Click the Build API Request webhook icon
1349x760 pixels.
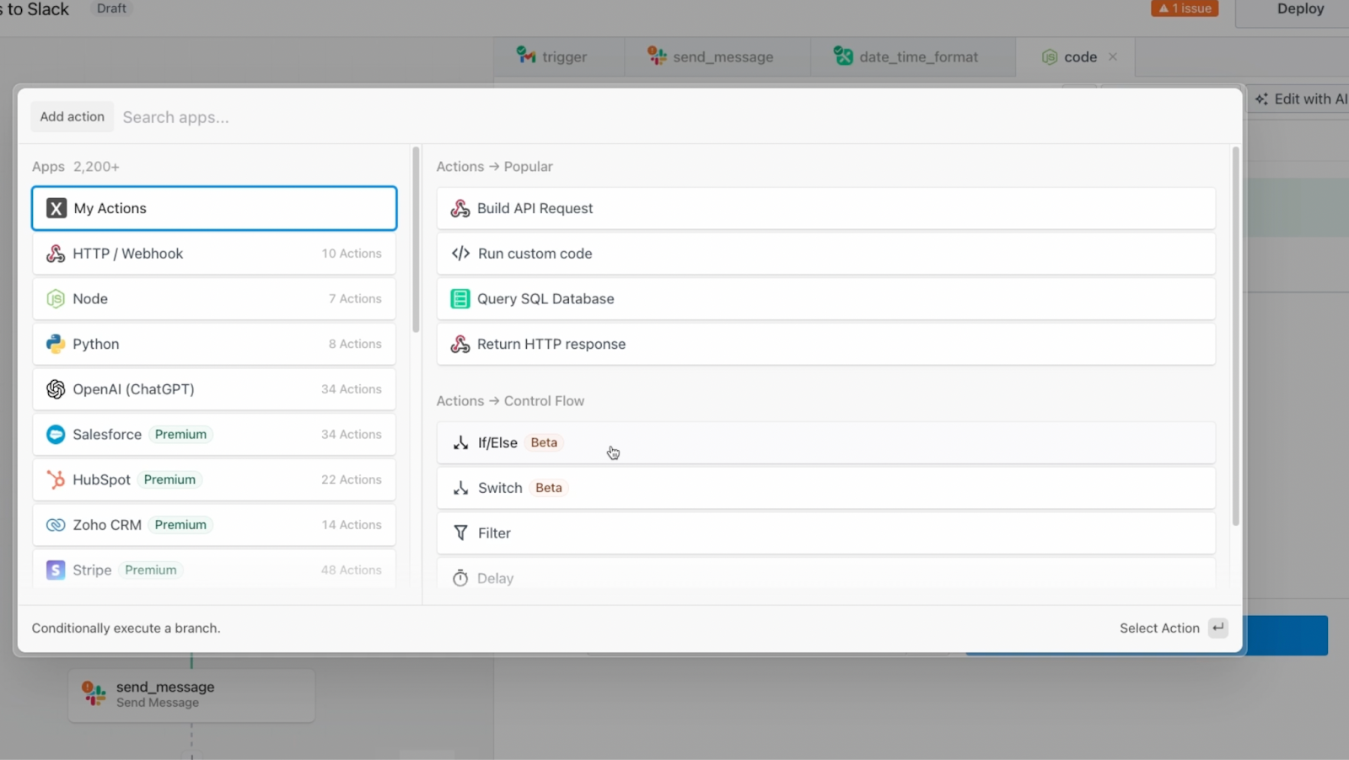460,208
